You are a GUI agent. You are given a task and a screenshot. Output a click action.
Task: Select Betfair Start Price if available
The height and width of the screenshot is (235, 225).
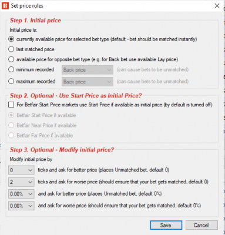pyautogui.click(x=11, y=115)
